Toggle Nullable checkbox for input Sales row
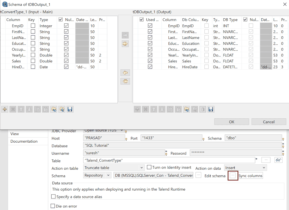 click(x=66, y=61)
